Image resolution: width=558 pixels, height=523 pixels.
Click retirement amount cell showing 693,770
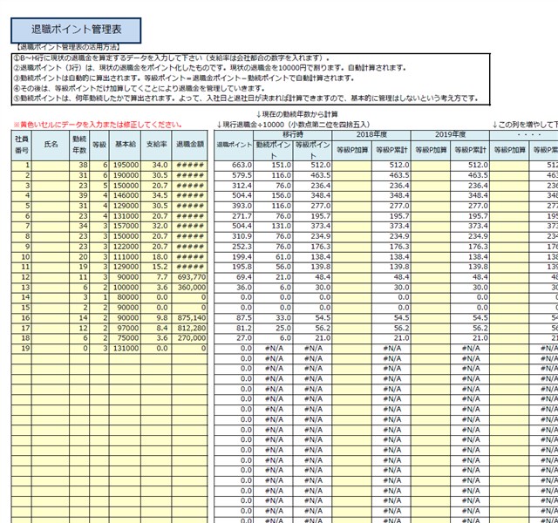click(x=189, y=275)
